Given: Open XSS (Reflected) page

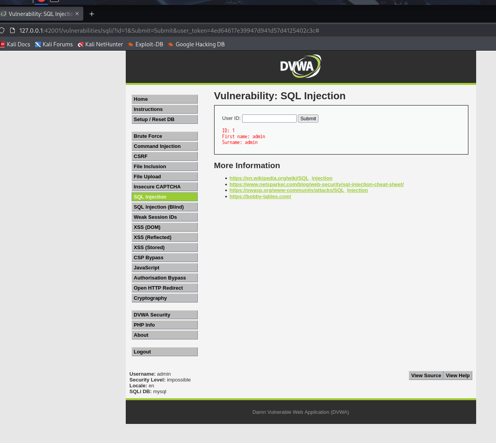Looking at the screenshot, I should click(x=165, y=237).
